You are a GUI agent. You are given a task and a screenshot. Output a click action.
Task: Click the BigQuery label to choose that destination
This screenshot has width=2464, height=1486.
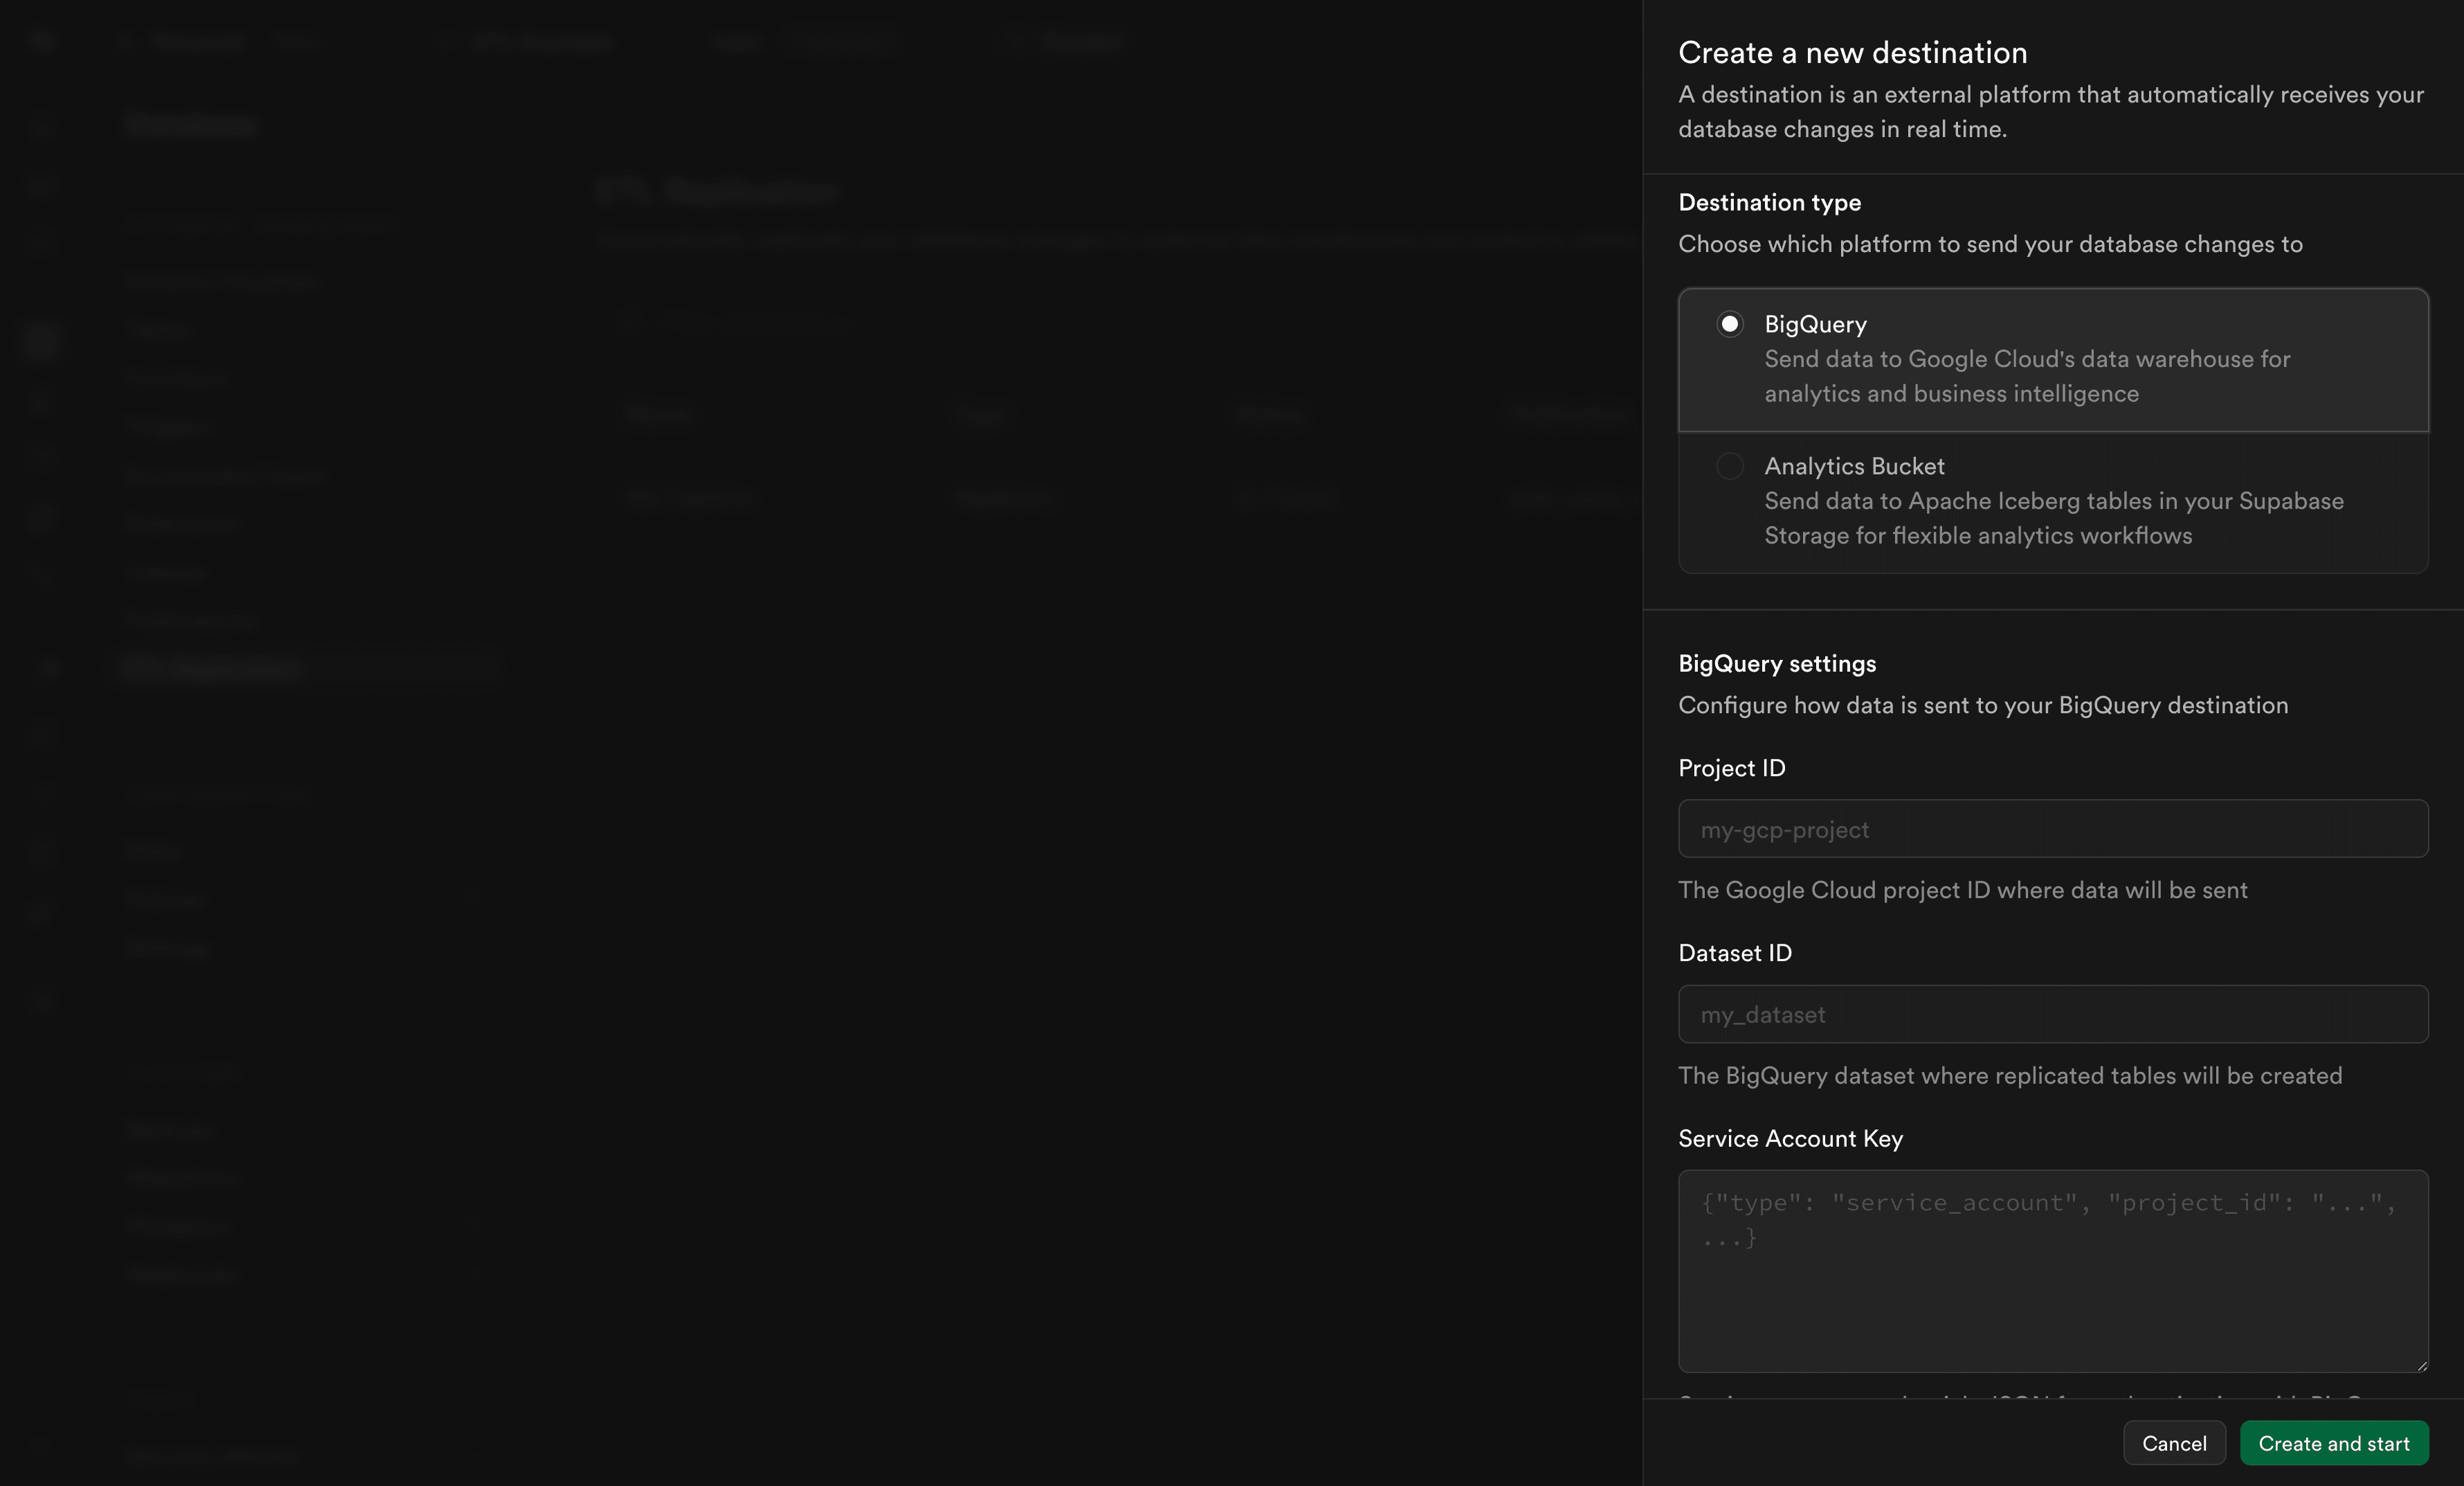pyautogui.click(x=1814, y=323)
